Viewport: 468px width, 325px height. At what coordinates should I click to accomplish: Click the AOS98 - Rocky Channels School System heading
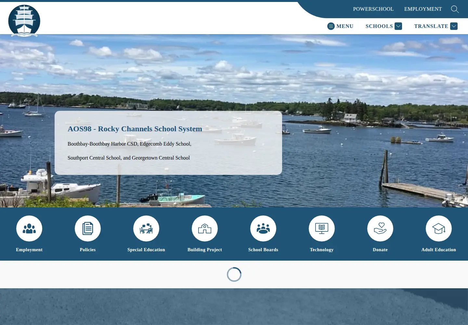135,129
